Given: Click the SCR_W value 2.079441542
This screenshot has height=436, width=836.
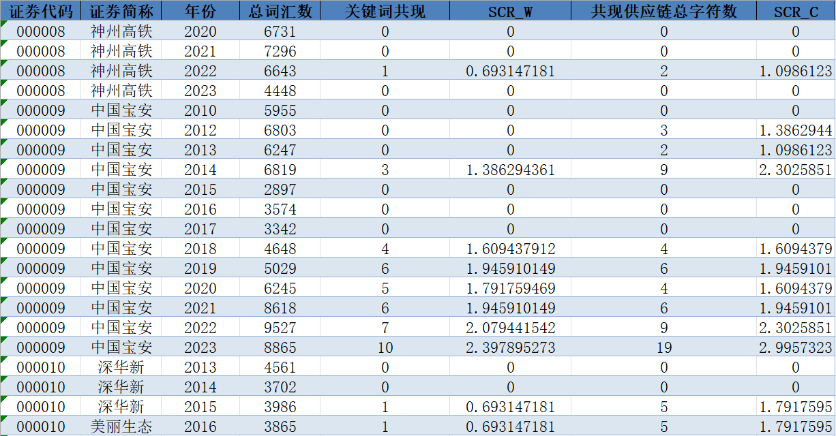Looking at the screenshot, I should 510,328.
